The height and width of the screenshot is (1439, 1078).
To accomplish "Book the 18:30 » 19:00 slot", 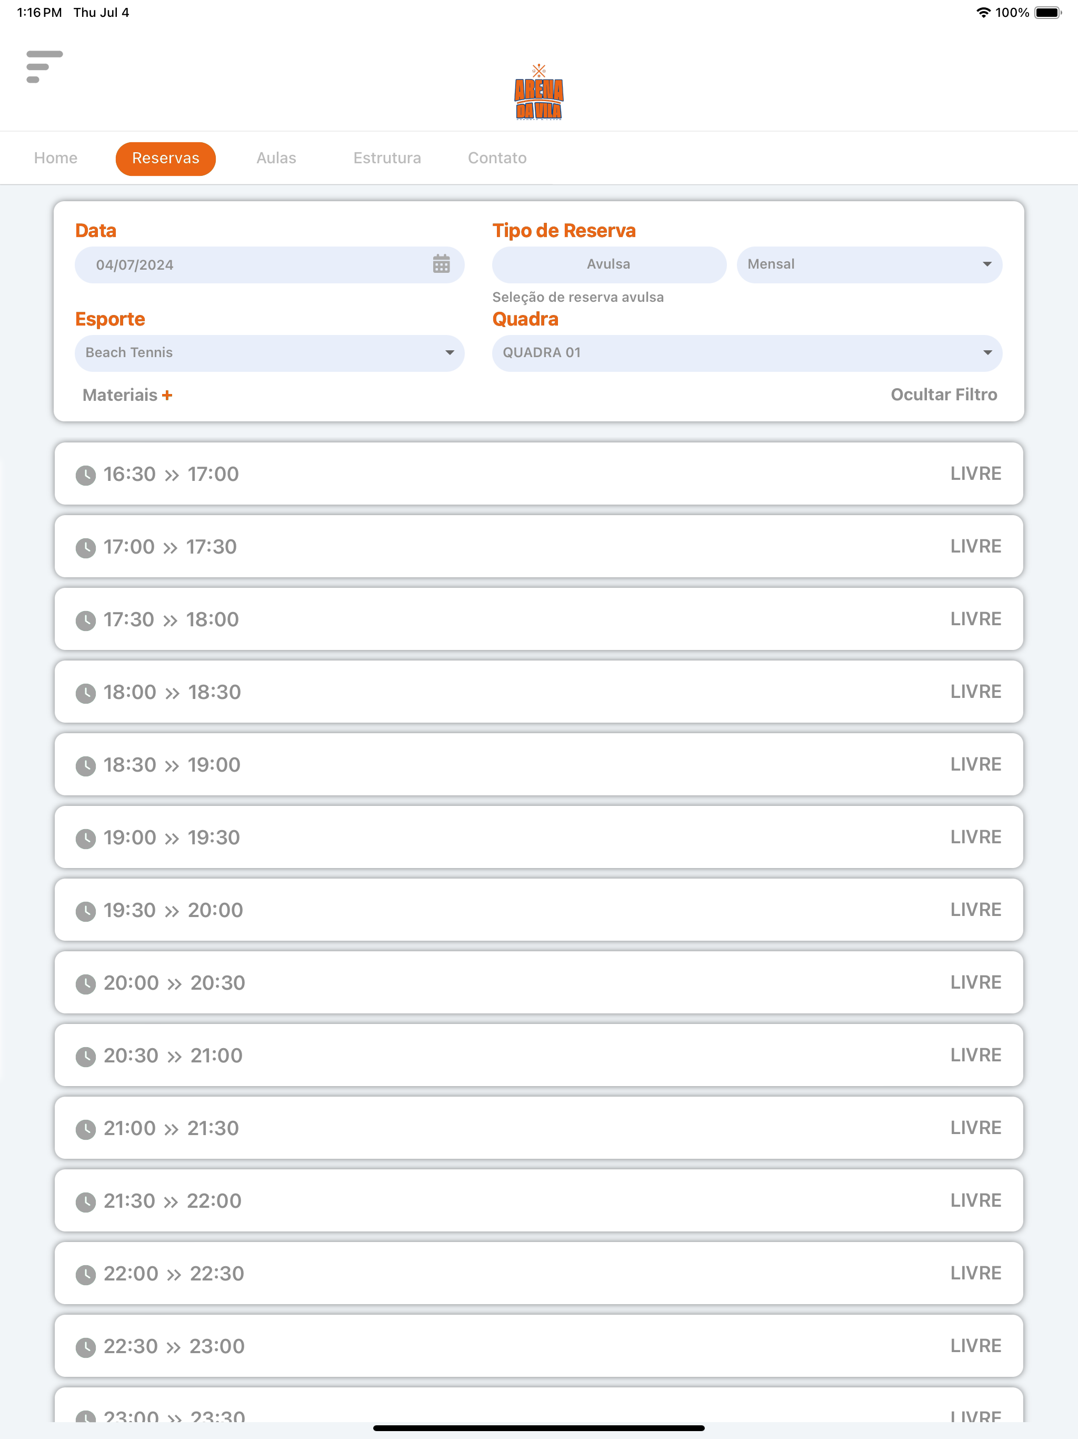I will pos(539,764).
